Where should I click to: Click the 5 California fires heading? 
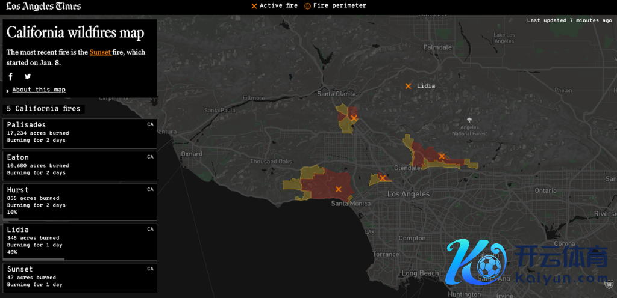[x=43, y=109]
